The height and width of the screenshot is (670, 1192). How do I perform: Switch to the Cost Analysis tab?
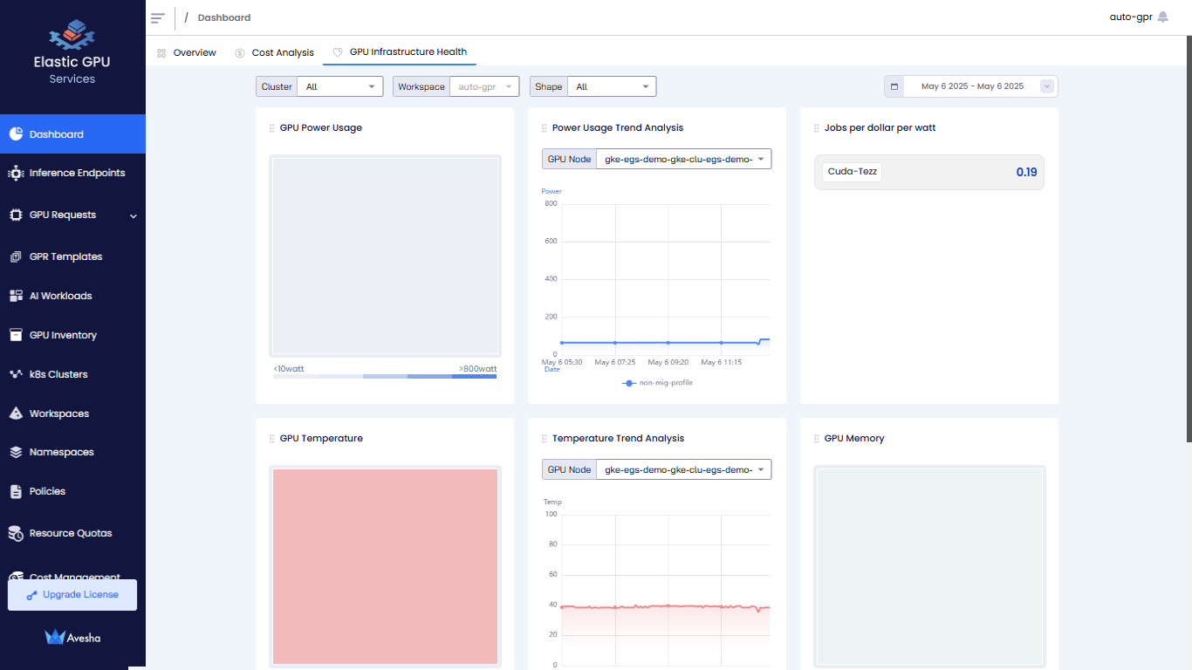[x=282, y=52]
